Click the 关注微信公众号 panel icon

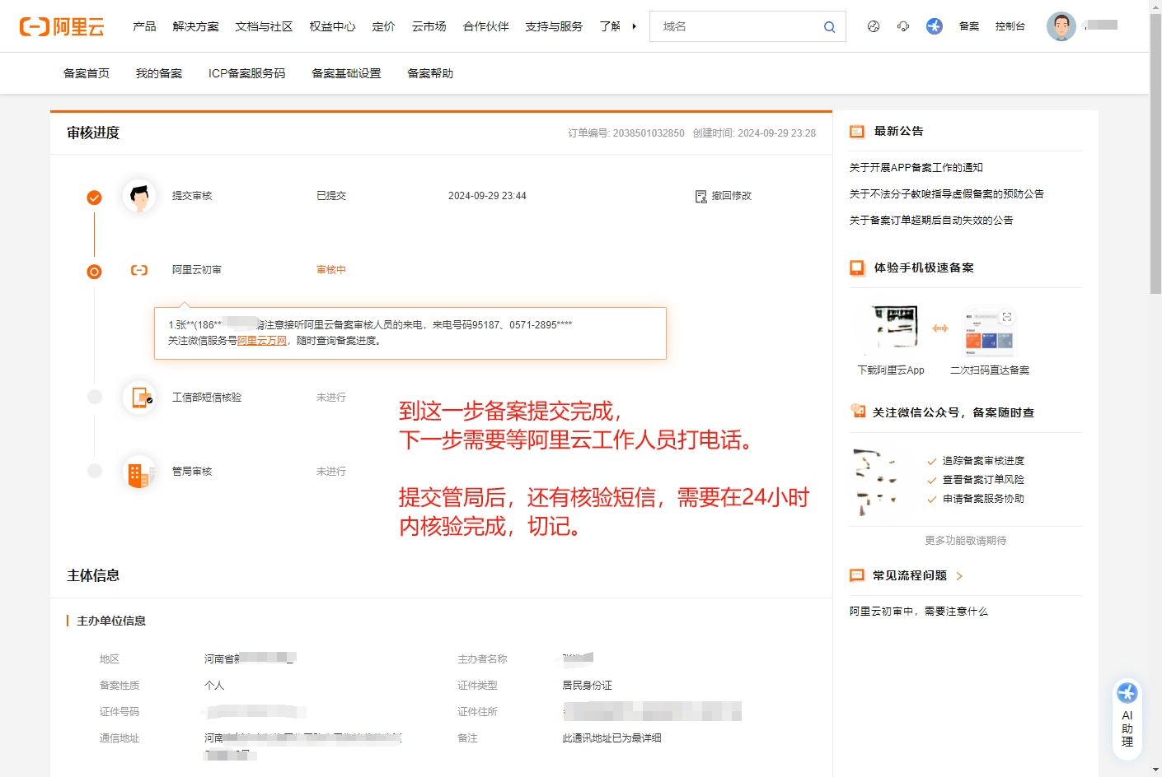click(857, 412)
